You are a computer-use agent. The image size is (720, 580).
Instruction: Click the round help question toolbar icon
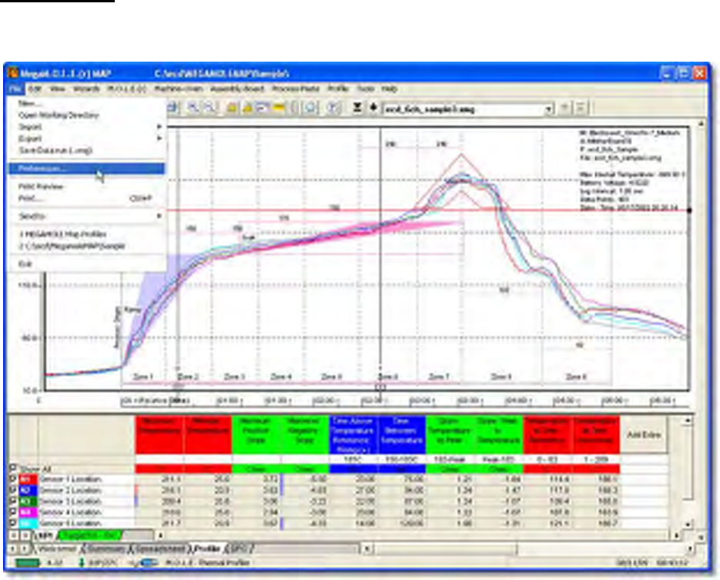[333, 108]
